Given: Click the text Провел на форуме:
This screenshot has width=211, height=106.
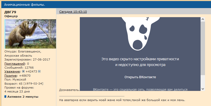Looking at the screenshot, I should tap(19, 88).
